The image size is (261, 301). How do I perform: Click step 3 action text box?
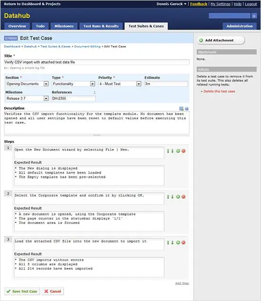pyautogui.click(x=89, y=244)
